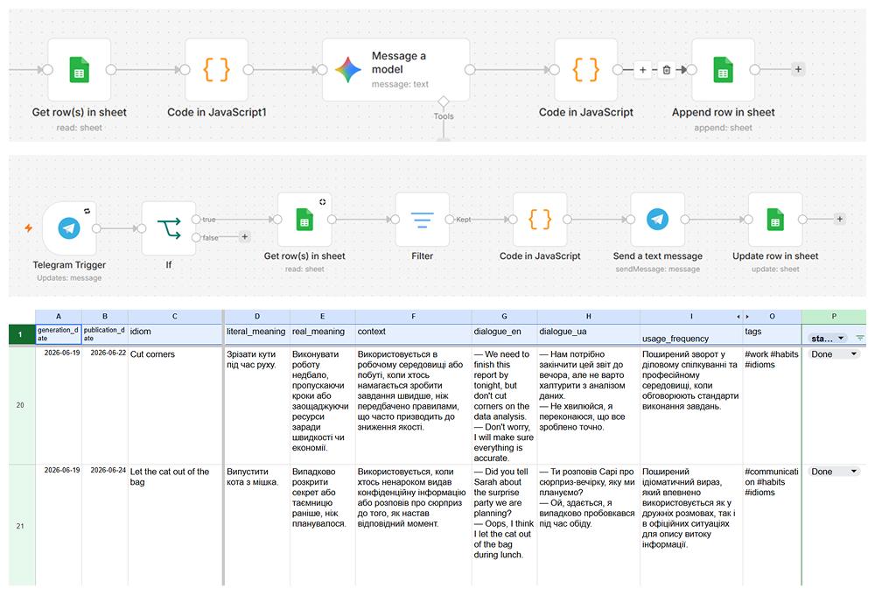The image size is (875, 595).
Task: Select row 21 header
Action: [x=21, y=526]
